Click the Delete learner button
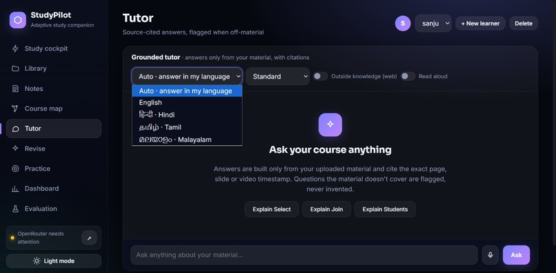Image resolution: width=556 pixels, height=273 pixels. [x=524, y=23]
